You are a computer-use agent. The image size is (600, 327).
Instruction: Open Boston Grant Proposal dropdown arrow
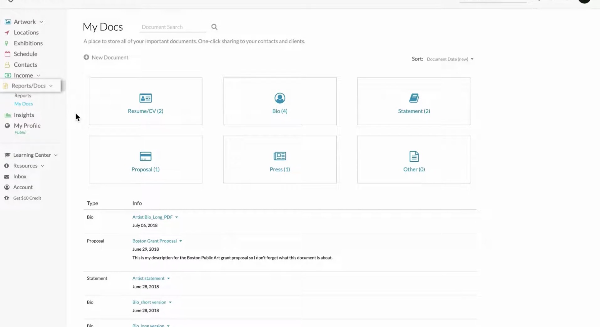click(181, 241)
